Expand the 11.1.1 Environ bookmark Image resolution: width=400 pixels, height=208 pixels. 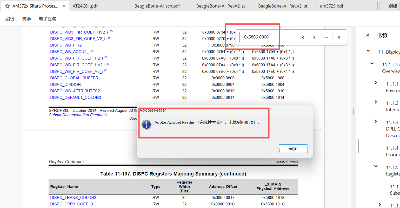point(376,83)
